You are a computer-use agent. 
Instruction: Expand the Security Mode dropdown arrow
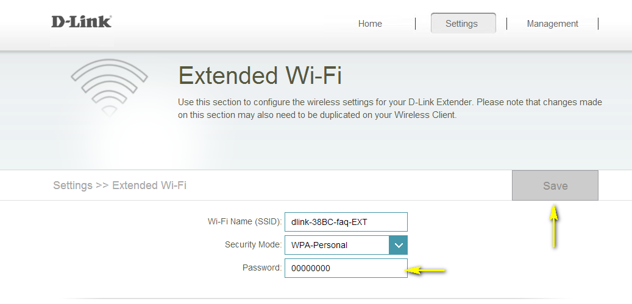click(x=398, y=245)
